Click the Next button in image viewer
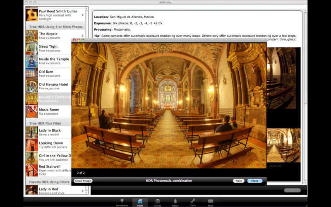331x207 pixels. tap(239, 181)
